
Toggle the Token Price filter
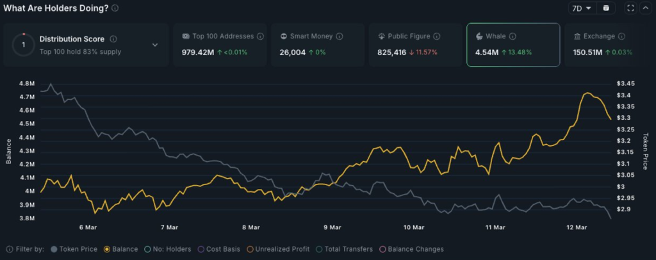pos(74,249)
